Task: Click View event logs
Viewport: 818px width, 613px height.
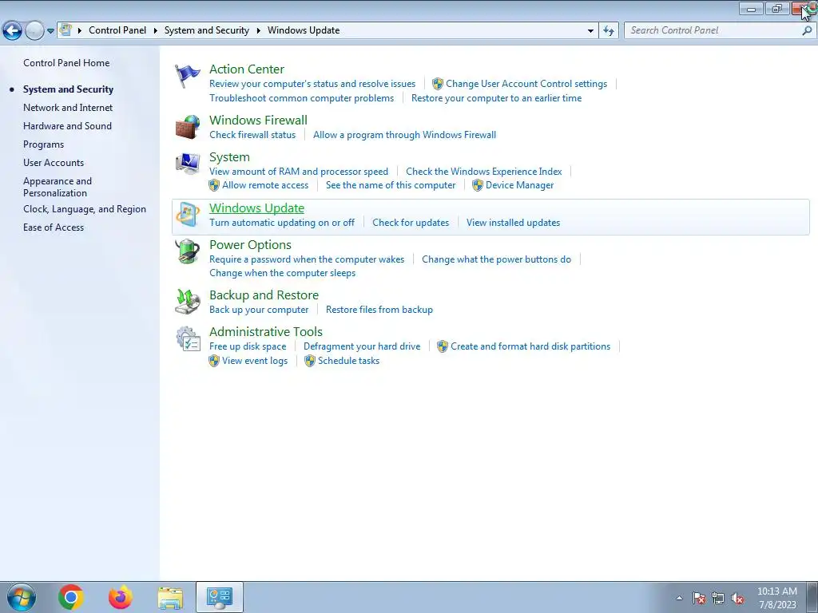Action: (x=255, y=361)
